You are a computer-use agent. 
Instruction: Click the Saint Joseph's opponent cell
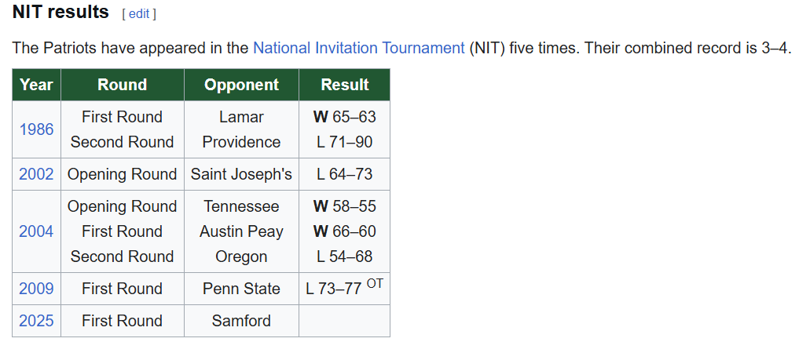click(241, 174)
